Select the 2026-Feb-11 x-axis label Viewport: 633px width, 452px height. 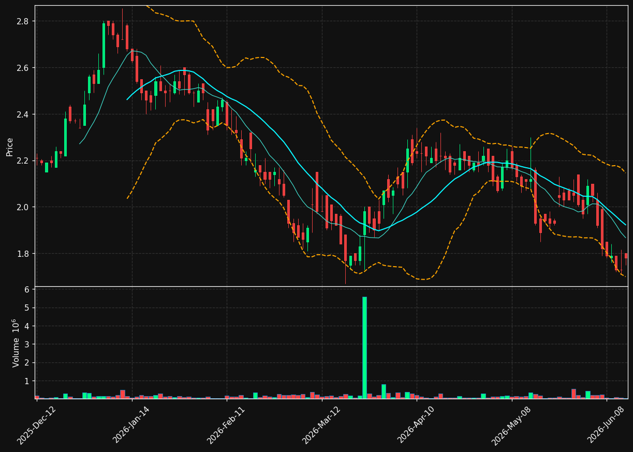226,425
